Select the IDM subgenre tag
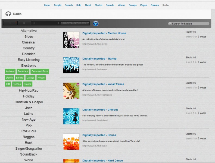 8,84
